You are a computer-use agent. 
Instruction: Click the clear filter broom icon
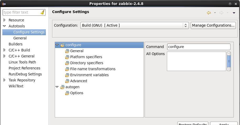tap(42, 12)
